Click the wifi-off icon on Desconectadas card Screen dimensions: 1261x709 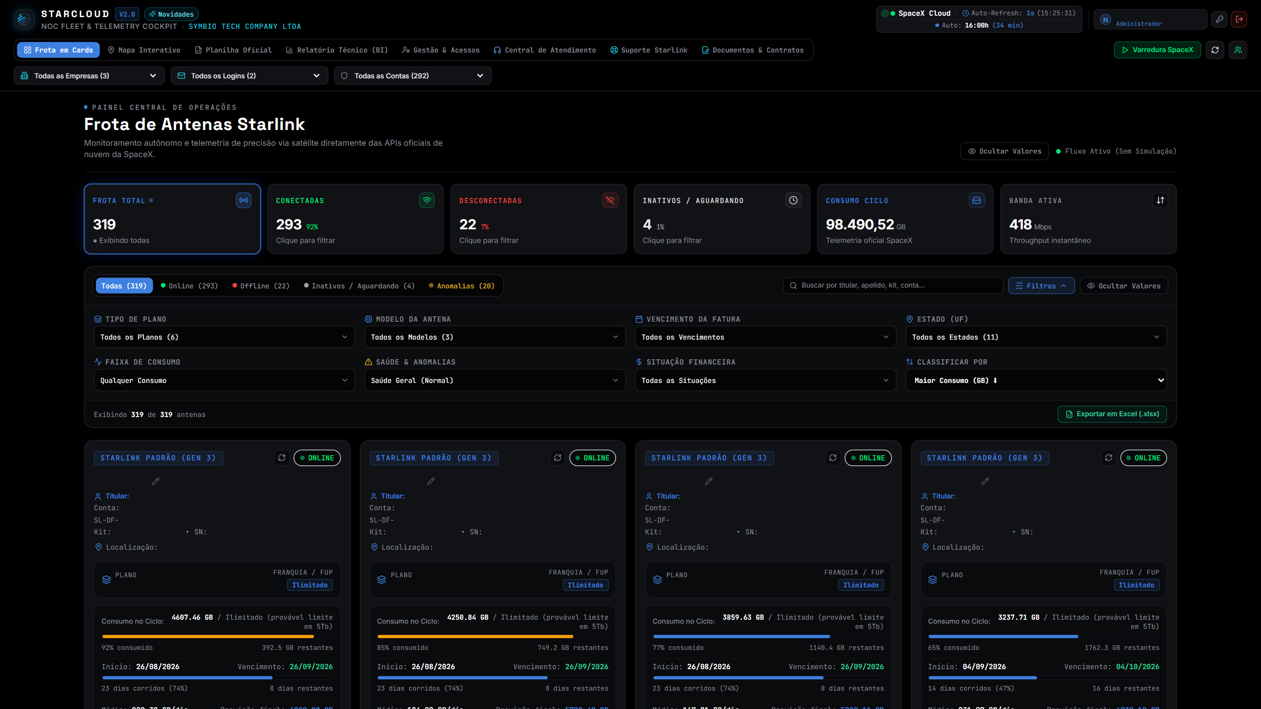(x=610, y=200)
